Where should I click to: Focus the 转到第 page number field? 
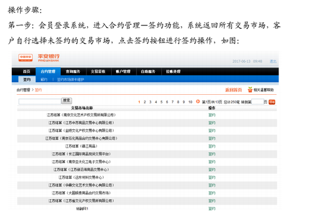coord(258,102)
